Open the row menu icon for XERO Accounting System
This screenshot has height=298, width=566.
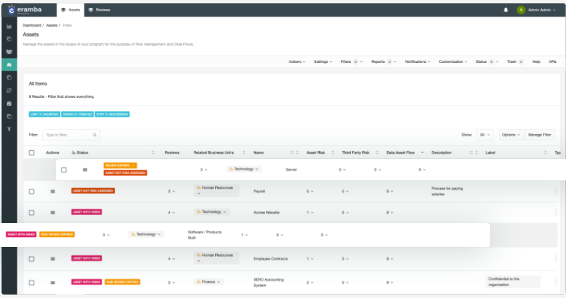(x=53, y=283)
